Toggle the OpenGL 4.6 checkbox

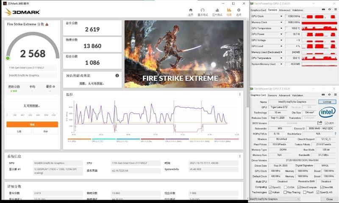tap(318, 192)
